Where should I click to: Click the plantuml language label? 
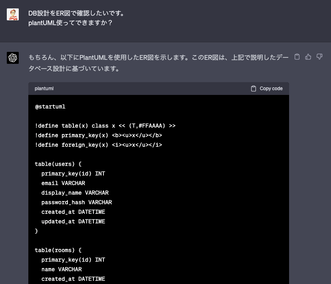click(x=44, y=89)
